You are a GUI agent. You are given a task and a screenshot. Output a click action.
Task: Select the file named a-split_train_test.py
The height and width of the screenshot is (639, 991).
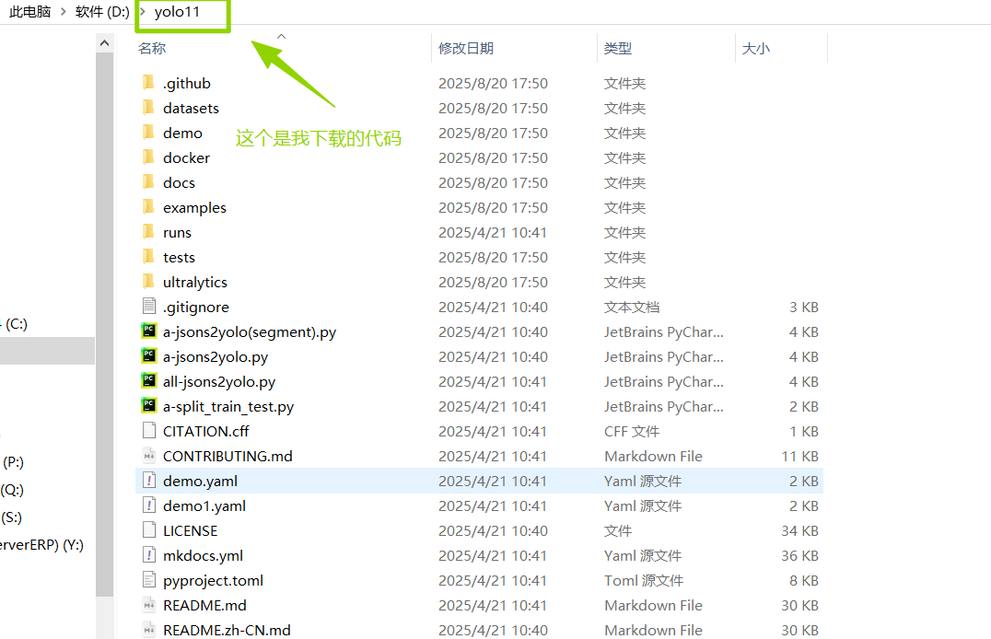tap(228, 406)
